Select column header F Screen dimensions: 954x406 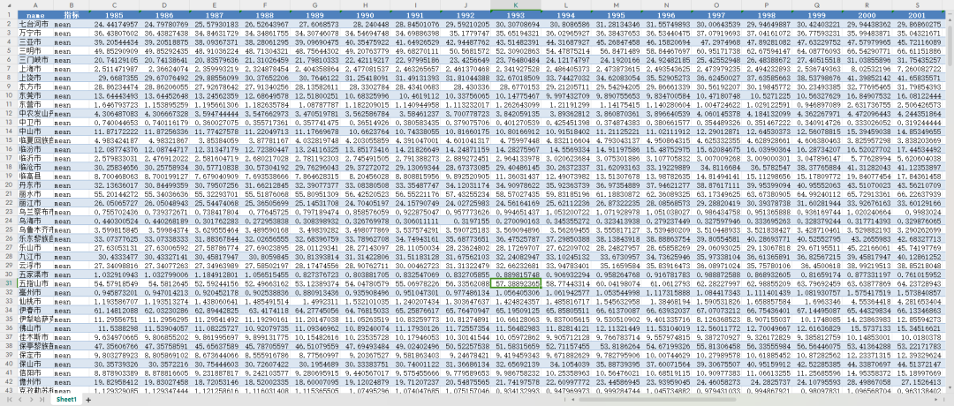click(x=265, y=5)
